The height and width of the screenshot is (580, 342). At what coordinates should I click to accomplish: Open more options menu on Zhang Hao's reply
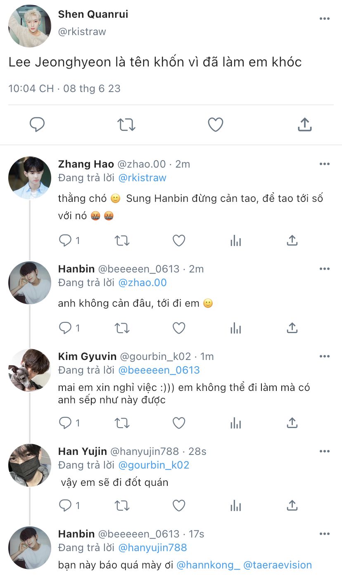click(325, 164)
